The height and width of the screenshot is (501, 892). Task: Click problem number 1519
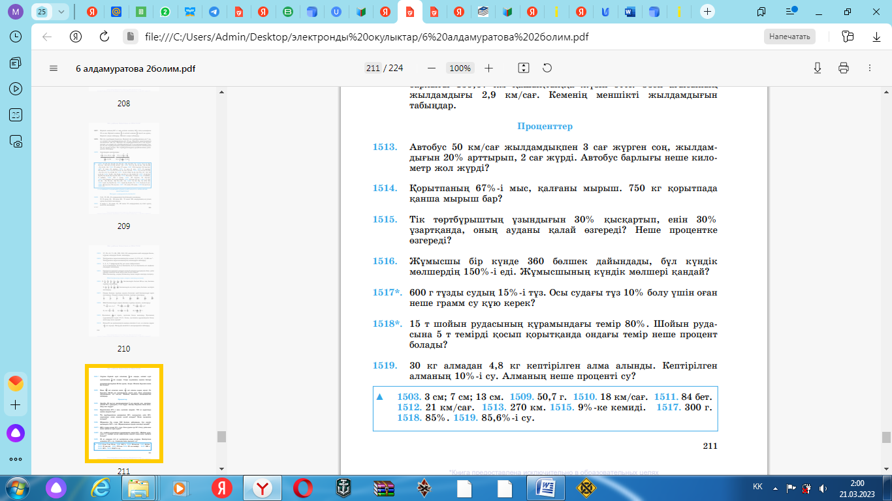tap(385, 366)
